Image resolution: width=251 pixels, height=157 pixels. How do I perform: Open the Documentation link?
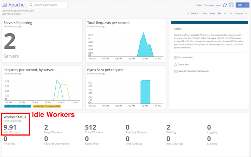(x=185, y=57)
